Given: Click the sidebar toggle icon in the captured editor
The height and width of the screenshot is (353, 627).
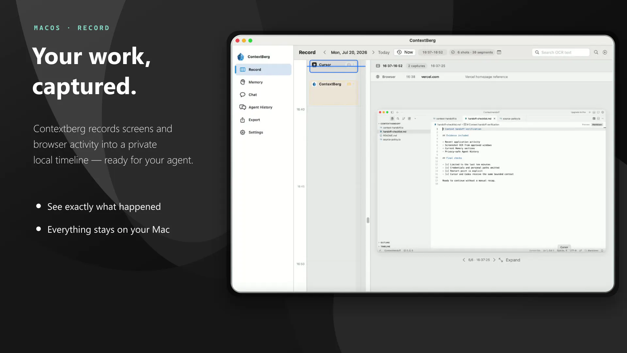Looking at the screenshot, I should [392, 112].
